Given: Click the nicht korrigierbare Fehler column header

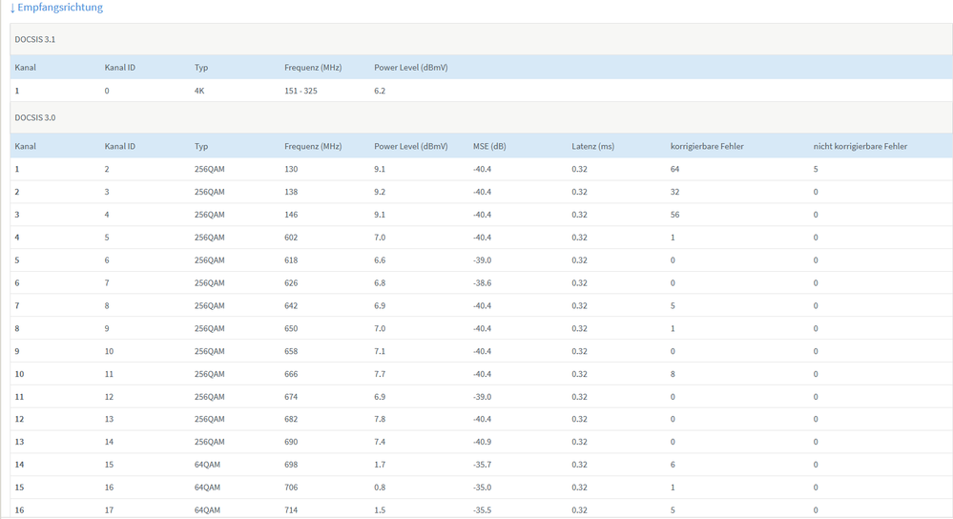Looking at the screenshot, I should 860,147.
